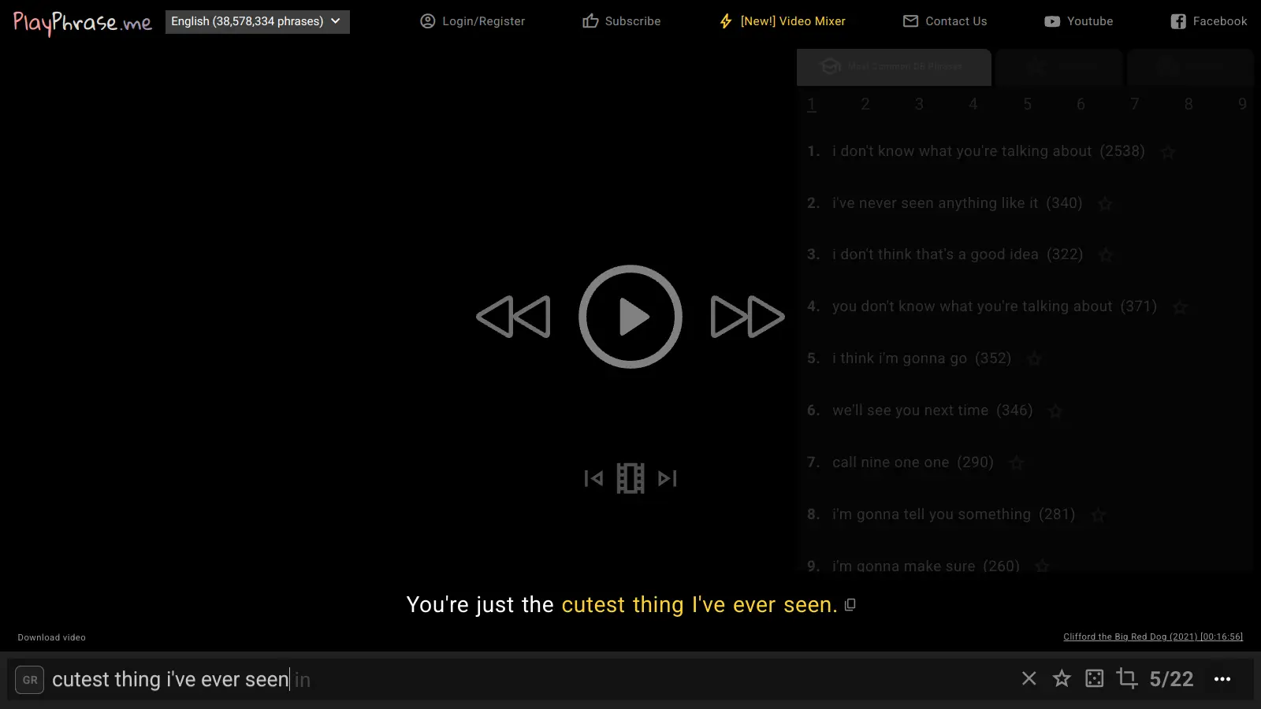Select the GR badge in the search bar
The width and height of the screenshot is (1261, 709).
[29, 680]
